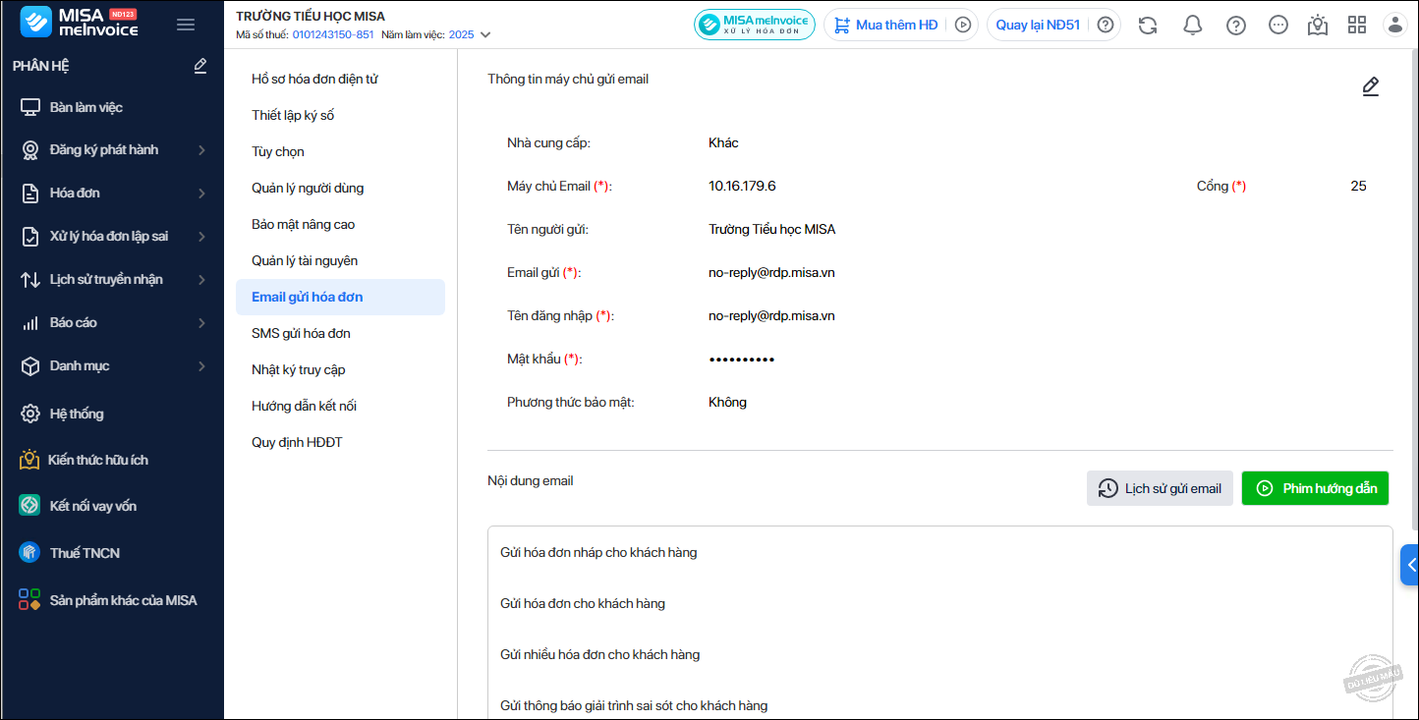Open Quy định HĐĐT page

click(340, 442)
